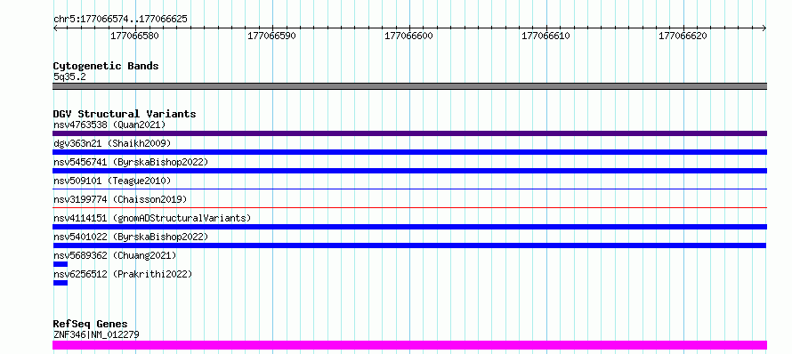Screen dimensions: 792x354
Task: Open the nsv6256512 (Prakrithi2022) variant label
Action: [x=123, y=274]
